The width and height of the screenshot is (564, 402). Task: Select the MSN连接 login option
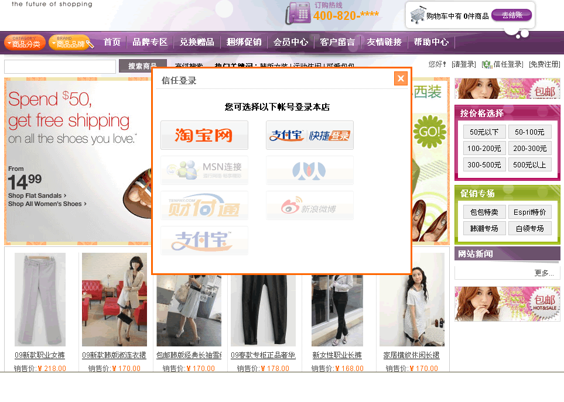(x=204, y=170)
